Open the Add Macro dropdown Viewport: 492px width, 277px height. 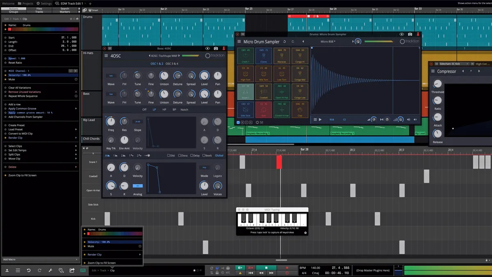click(40, 259)
